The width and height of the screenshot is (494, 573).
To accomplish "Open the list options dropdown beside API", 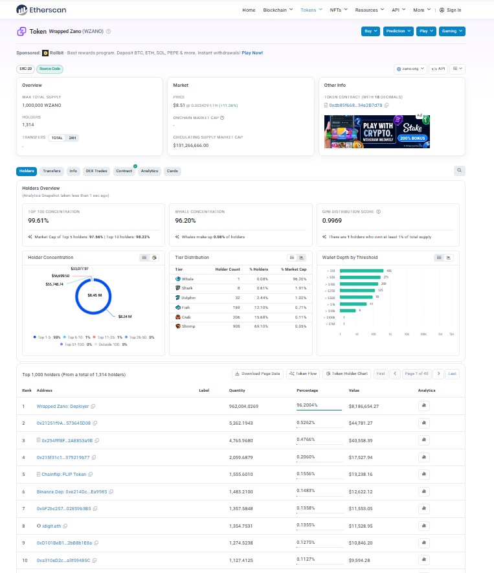I will click(x=458, y=69).
